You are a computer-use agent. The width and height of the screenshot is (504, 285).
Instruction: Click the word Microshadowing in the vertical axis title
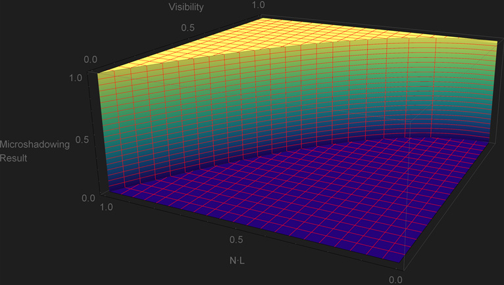(x=35, y=144)
